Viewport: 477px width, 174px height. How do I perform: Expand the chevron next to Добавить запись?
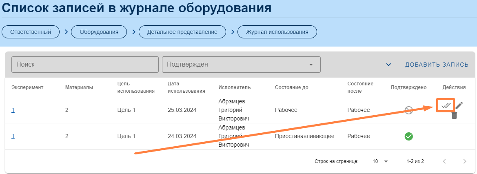point(388,65)
